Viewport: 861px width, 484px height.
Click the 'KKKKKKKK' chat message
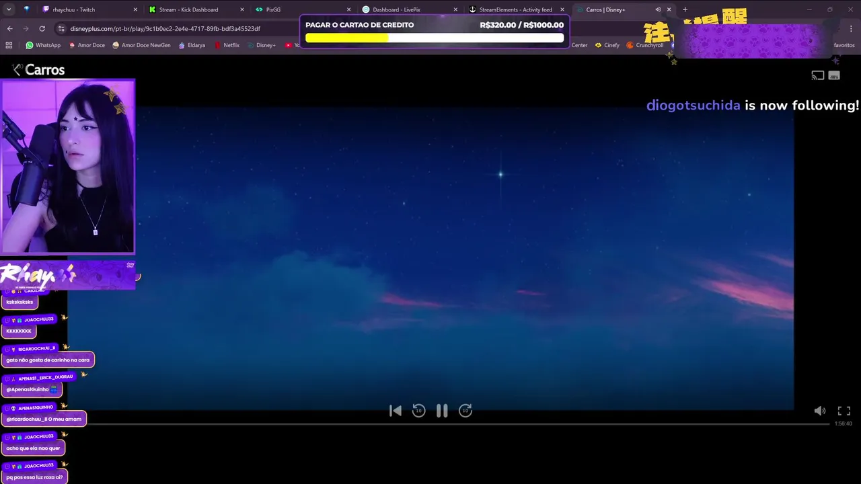[19, 331]
